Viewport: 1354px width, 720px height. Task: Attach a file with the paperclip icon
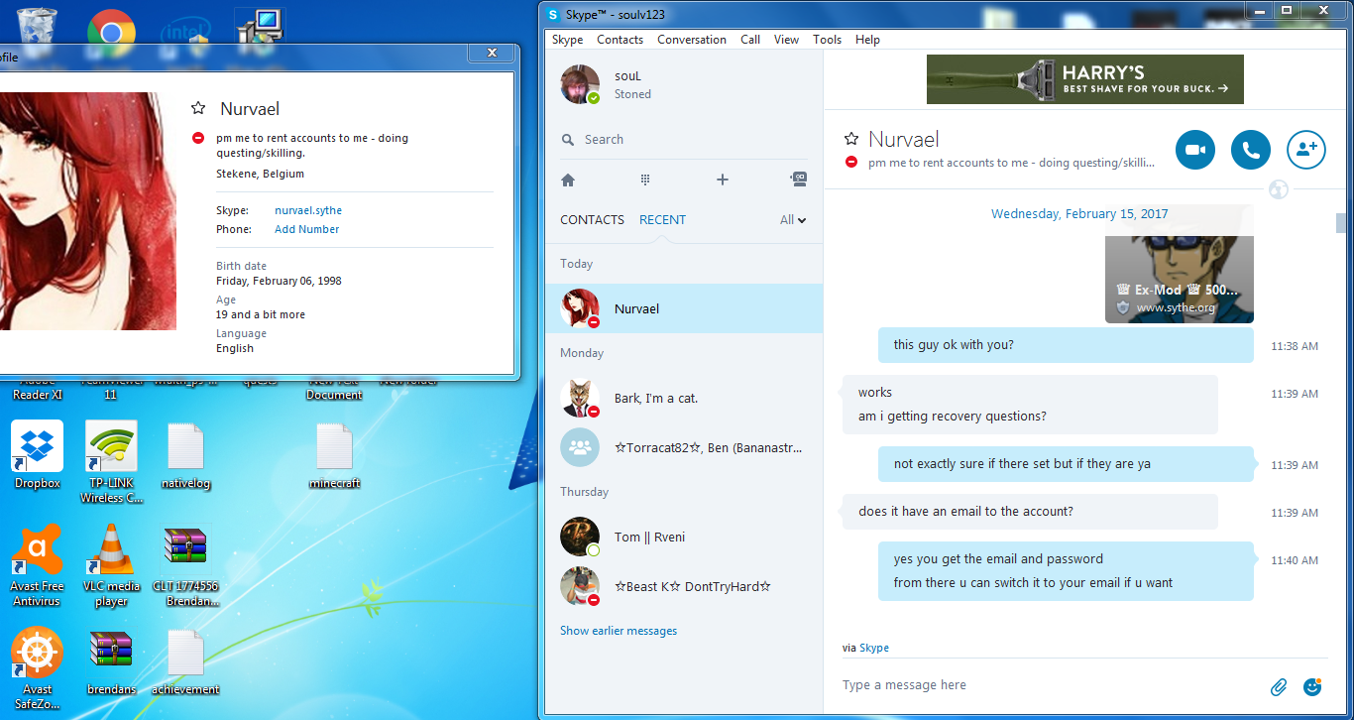[1279, 686]
